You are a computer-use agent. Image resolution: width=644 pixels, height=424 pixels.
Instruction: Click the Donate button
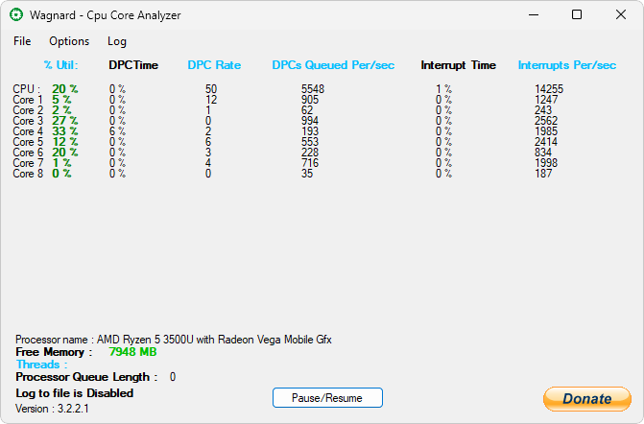[587, 398]
